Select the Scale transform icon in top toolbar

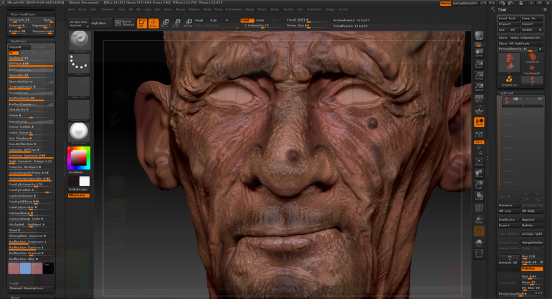pyautogui.click(x=176, y=23)
